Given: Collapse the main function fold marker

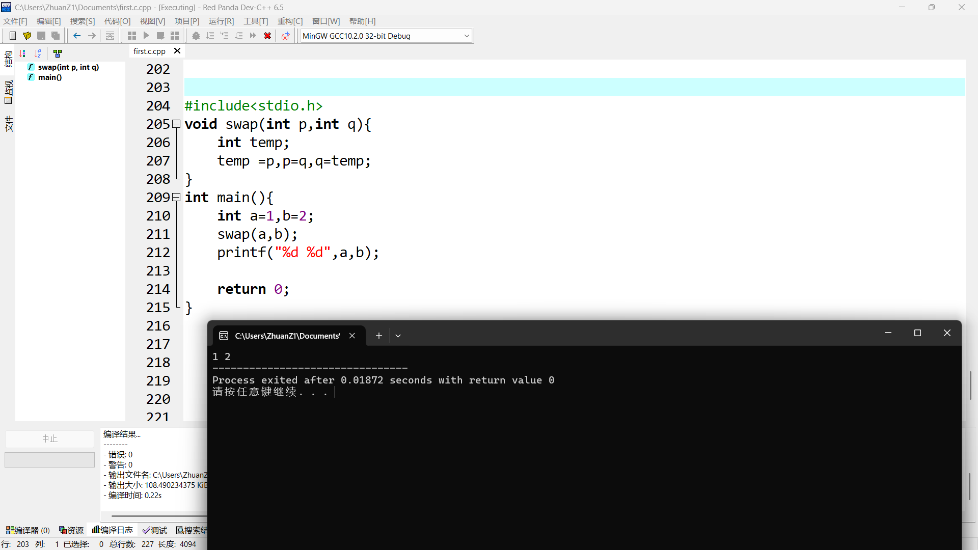Looking at the screenshot, I should pyautogui.click(x=176, y=197).
